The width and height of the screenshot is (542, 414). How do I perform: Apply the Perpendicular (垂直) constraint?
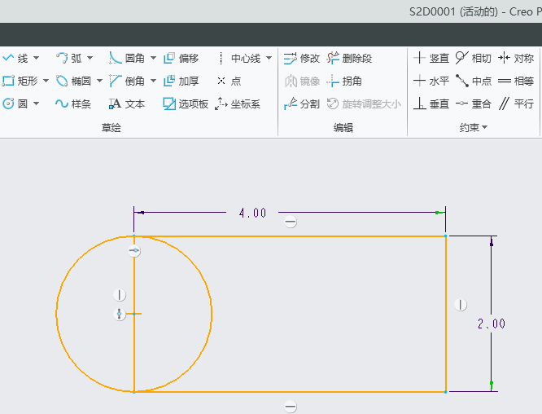click(x=431, y=103)
